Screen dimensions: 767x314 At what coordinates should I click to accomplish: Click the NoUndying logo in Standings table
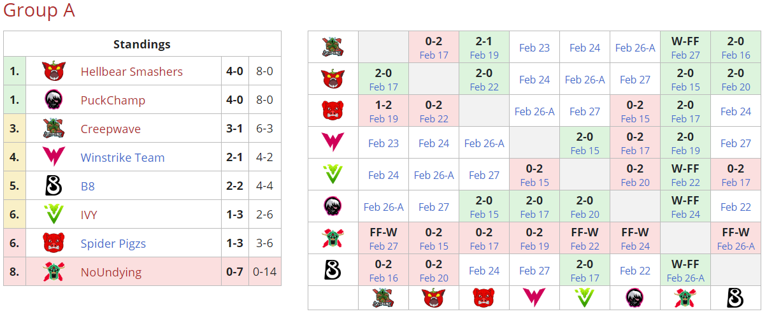(54, 272)
